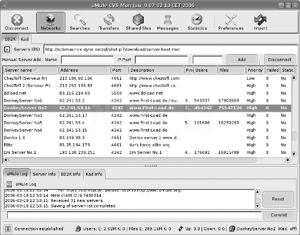Focus the IP address input field
The height and width of the screenshot is (235, 300).
(x=161, y=60)
